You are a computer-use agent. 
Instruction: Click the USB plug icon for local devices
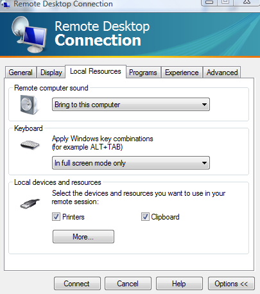(30, 203)
